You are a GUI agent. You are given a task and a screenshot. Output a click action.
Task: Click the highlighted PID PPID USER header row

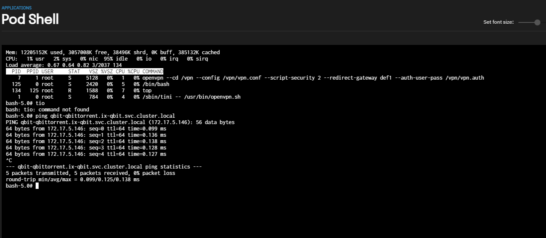84,72
